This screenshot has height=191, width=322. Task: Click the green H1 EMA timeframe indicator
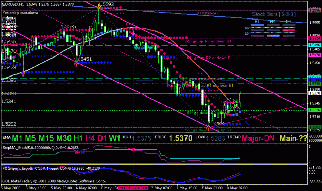(x=78, y=138)
